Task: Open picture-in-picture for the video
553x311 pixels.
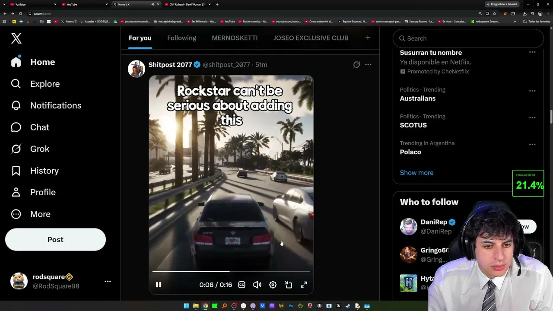Action: [288, 285]
